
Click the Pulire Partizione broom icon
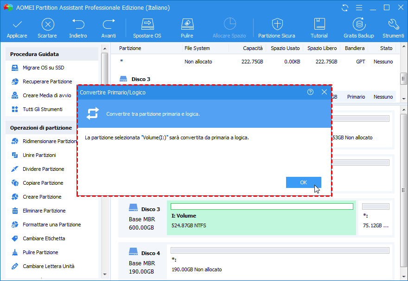point(15,252)
